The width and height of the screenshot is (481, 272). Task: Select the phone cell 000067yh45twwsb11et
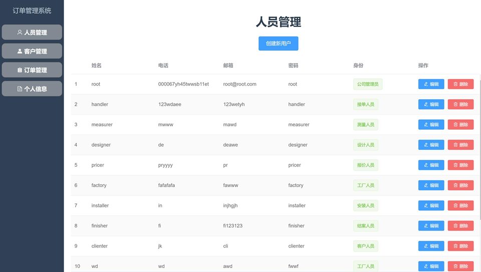tap(183, 84)
